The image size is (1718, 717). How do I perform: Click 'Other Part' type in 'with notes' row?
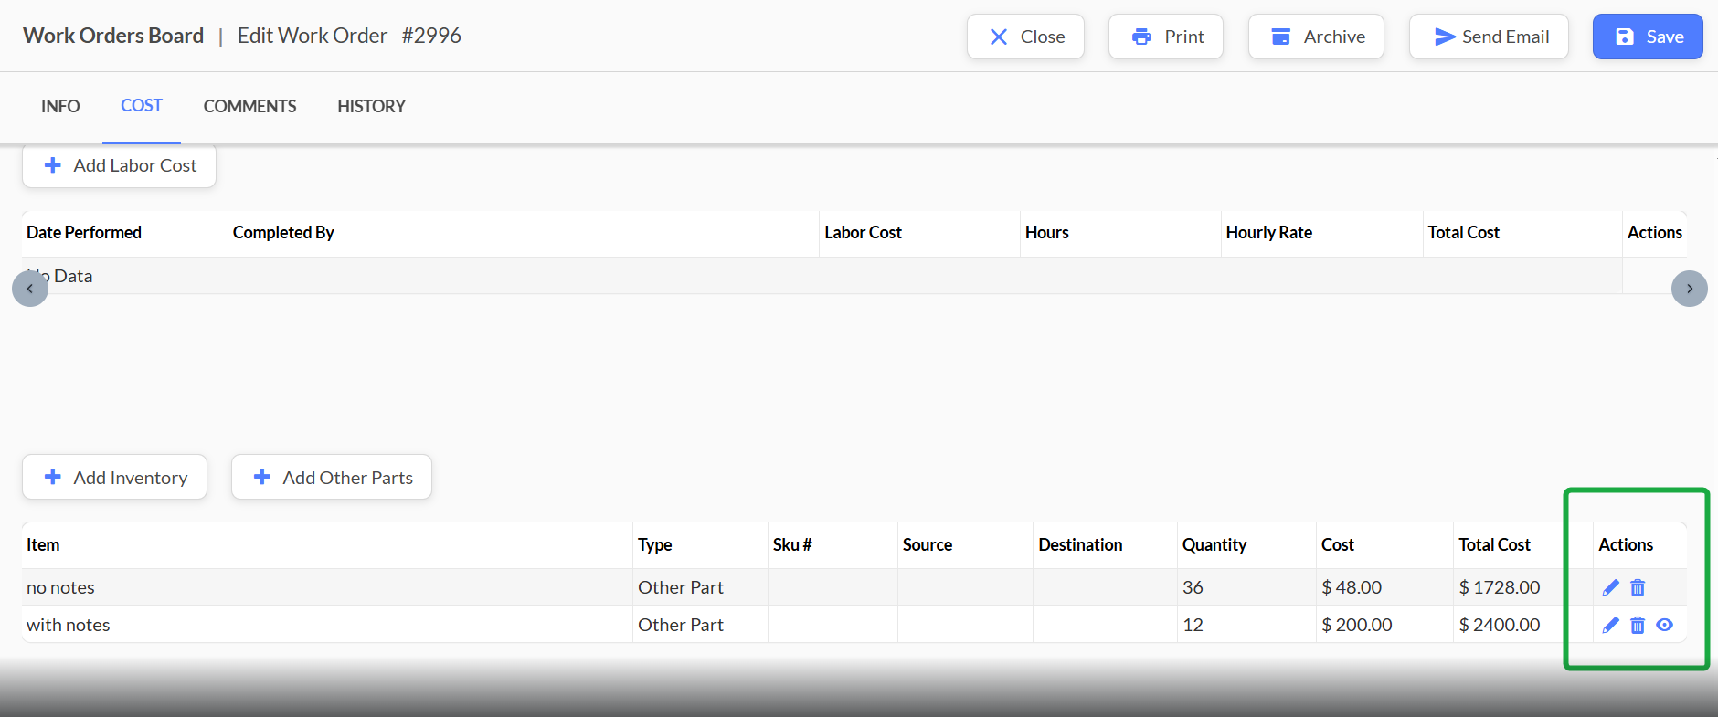pos(681,625)
